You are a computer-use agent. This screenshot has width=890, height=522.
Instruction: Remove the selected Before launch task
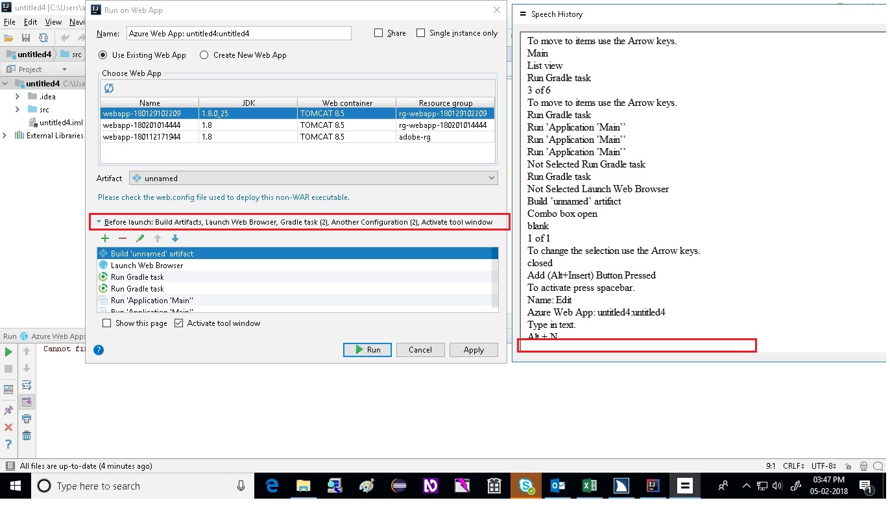(121, 238)
